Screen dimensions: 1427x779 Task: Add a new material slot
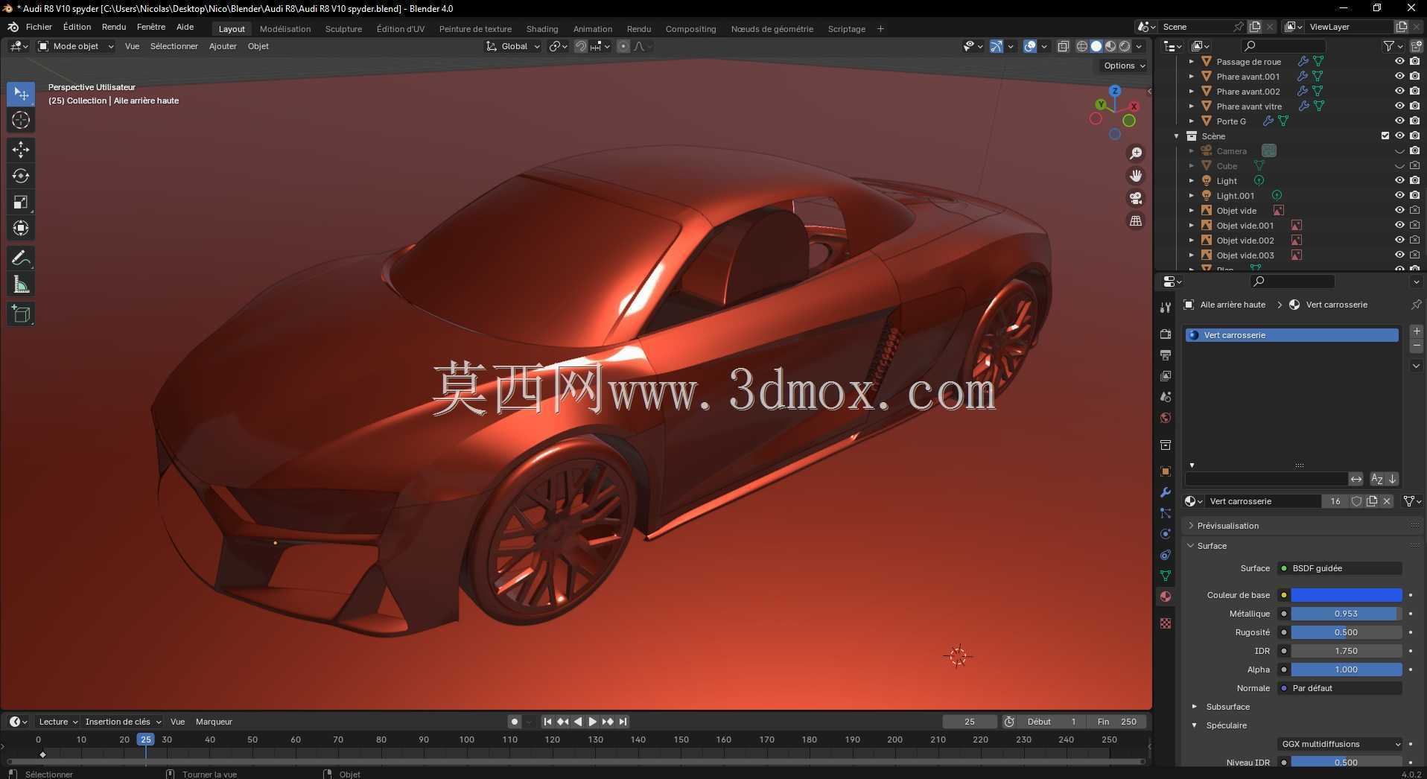pyautogui.click(x=1417, y=331)
